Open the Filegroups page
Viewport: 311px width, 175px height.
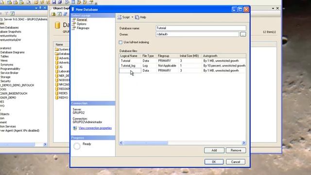point(83,28)
